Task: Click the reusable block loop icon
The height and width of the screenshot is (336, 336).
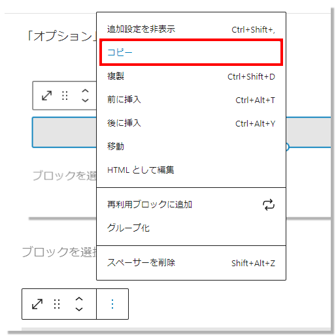Action: (x=269, y=205)
